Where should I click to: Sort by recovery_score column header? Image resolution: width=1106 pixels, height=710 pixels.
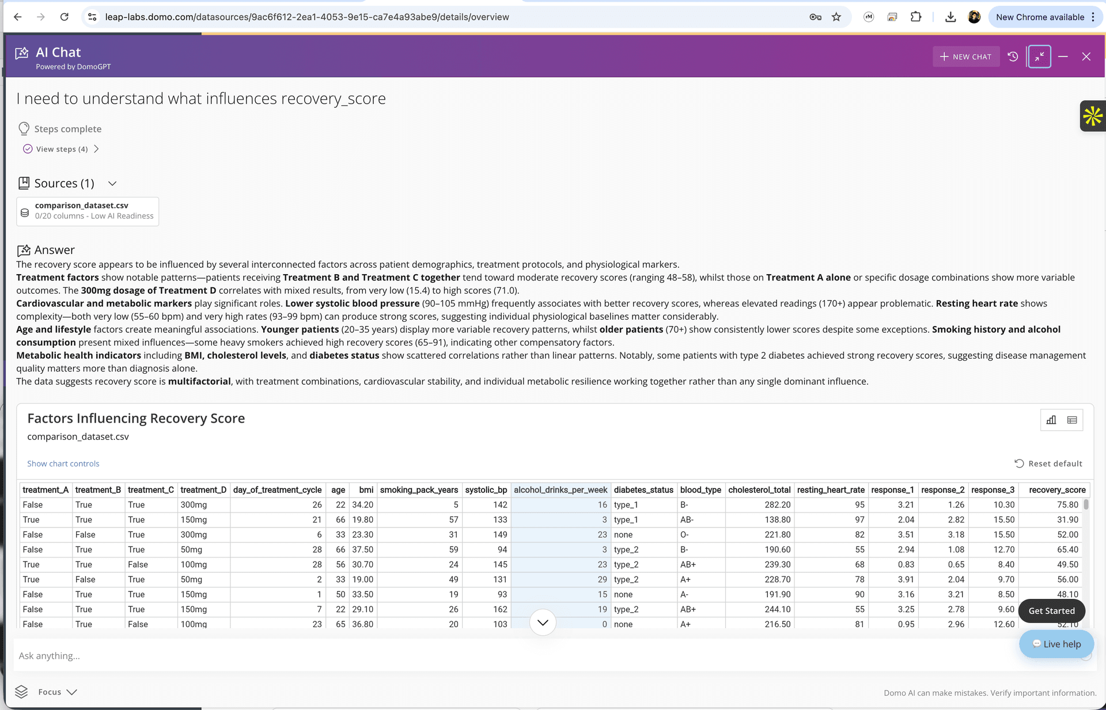[1056, 490]
